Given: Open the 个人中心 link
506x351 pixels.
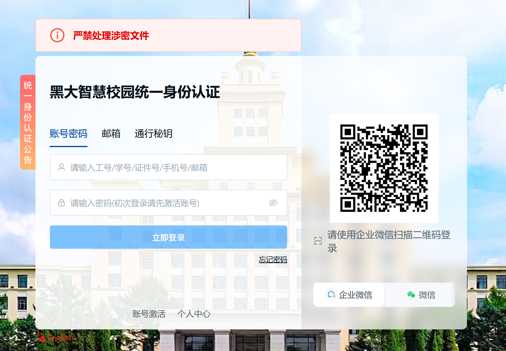Looking at the screenshot, I should pyautogui.click(x=194, y=314).
